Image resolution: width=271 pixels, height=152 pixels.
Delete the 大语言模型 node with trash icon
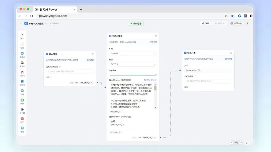coord(156,36)
